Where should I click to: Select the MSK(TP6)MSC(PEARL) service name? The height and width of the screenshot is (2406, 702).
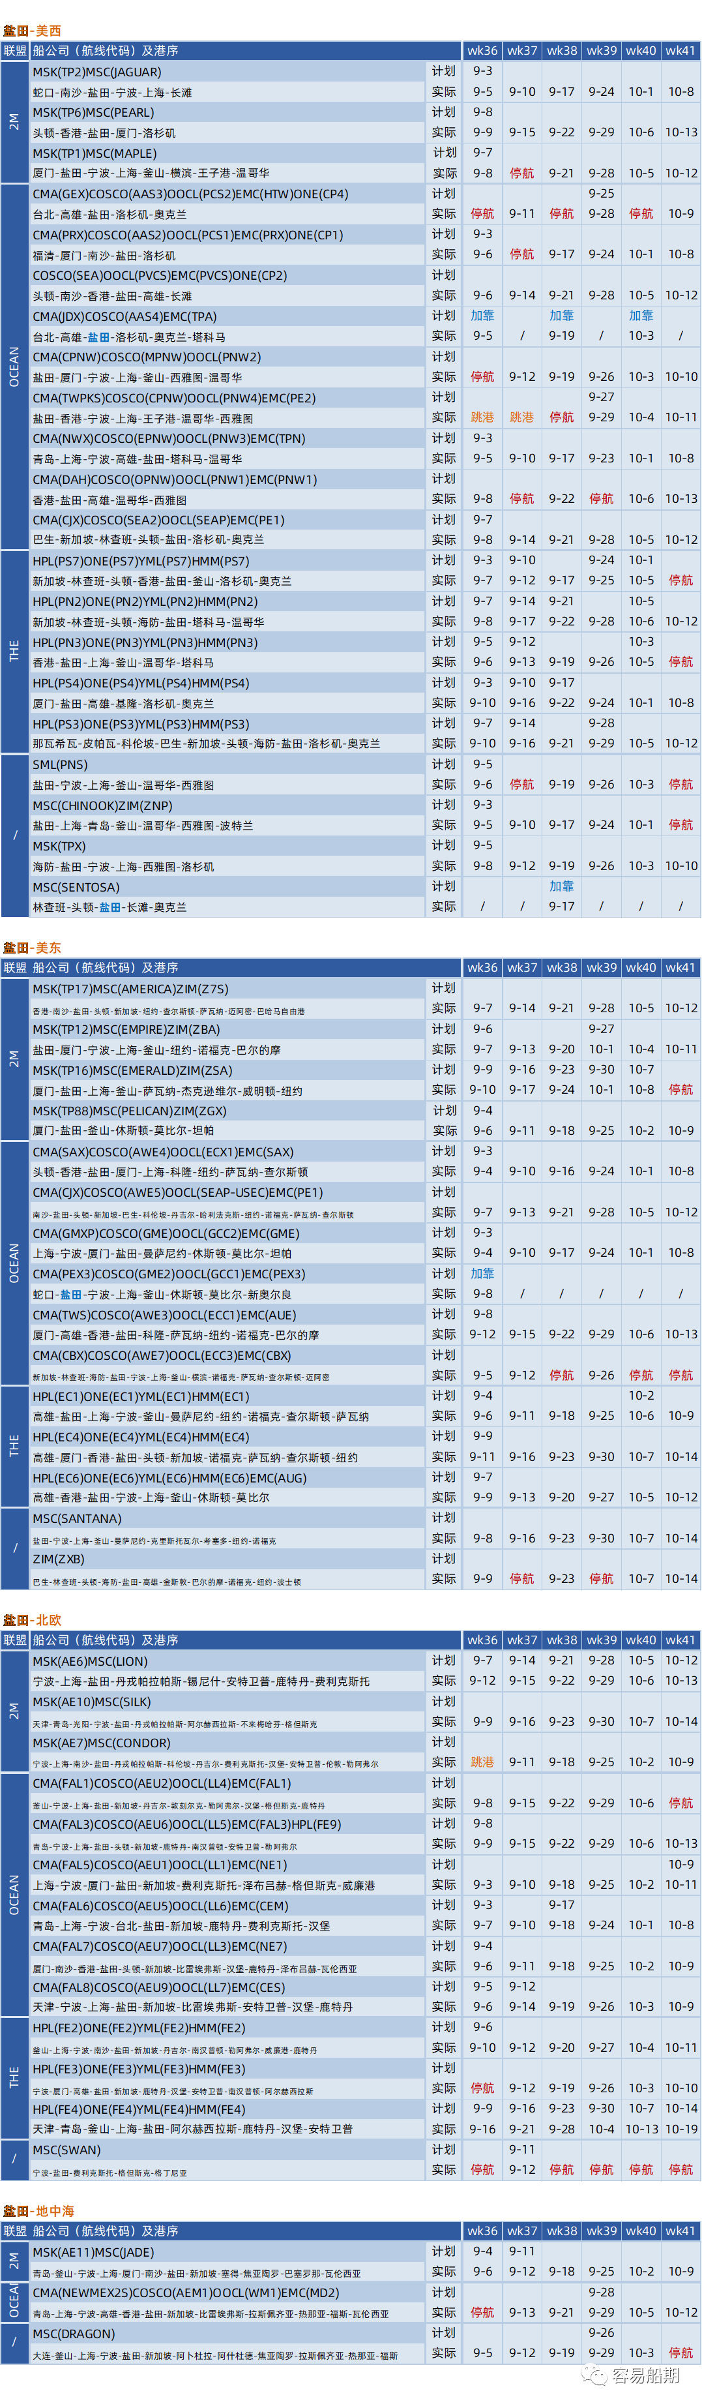click(x=93, y=112)
